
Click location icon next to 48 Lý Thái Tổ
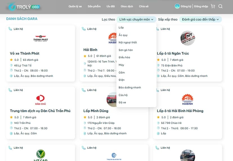[x=11, y=65]
